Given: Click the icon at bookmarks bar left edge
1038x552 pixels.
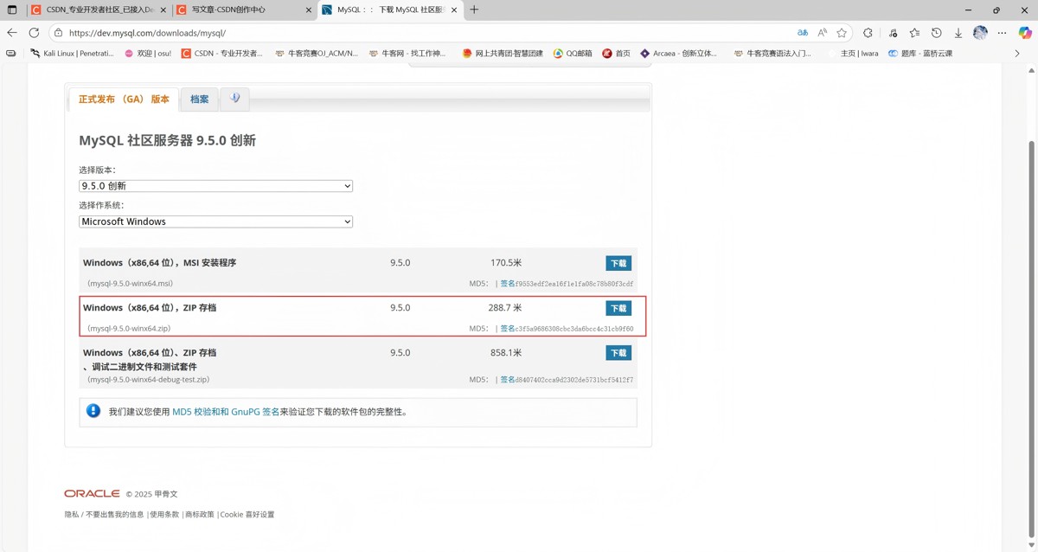Looking at the screenshot, I should coord(11,53).
